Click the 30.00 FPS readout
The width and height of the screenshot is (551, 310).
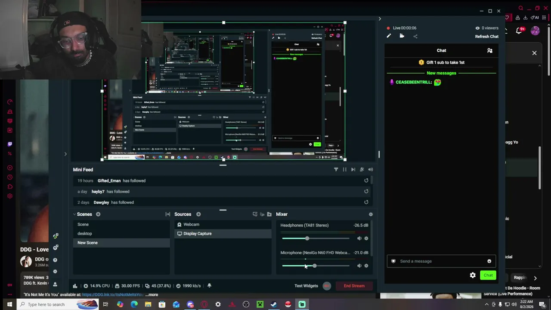[127, 286]
